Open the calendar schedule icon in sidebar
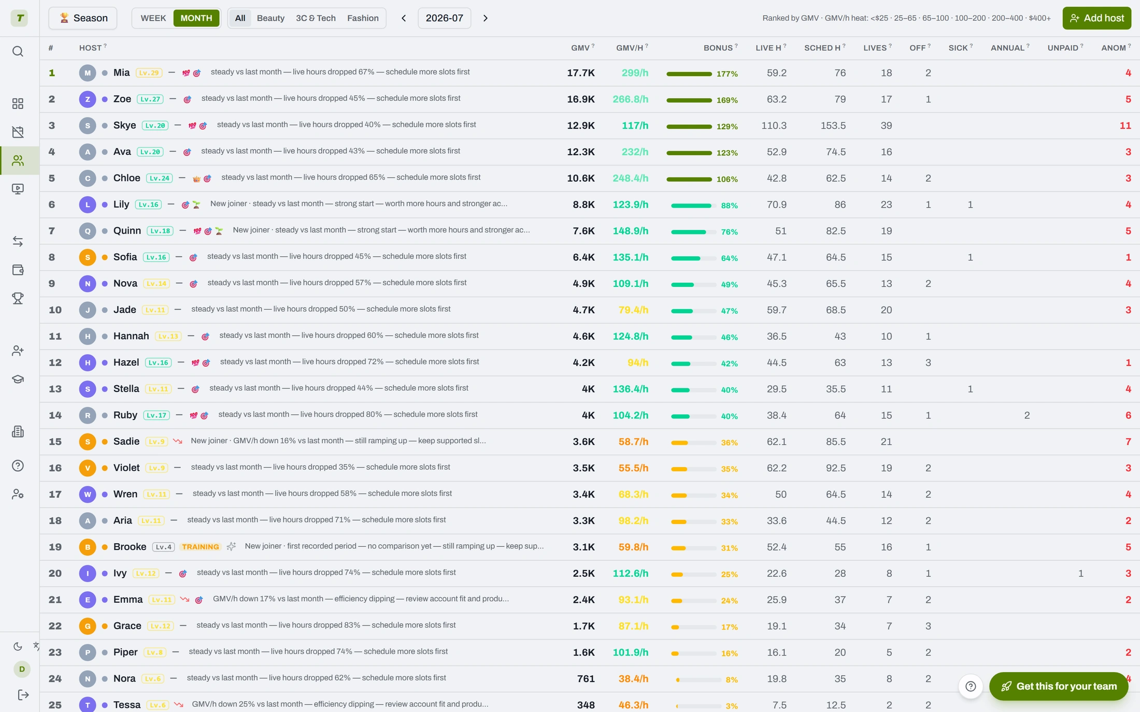1140x712 pixels. point(18,132)
